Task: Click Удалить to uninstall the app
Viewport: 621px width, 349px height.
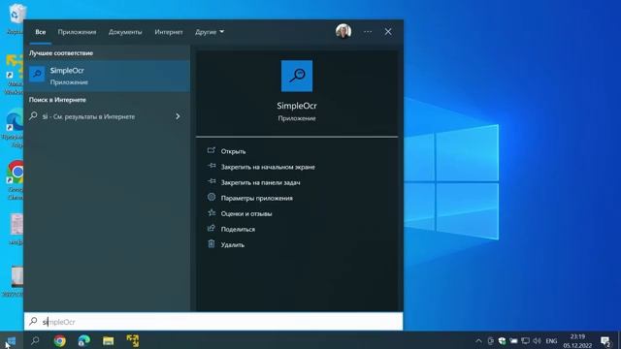Action: click(233, 245)
